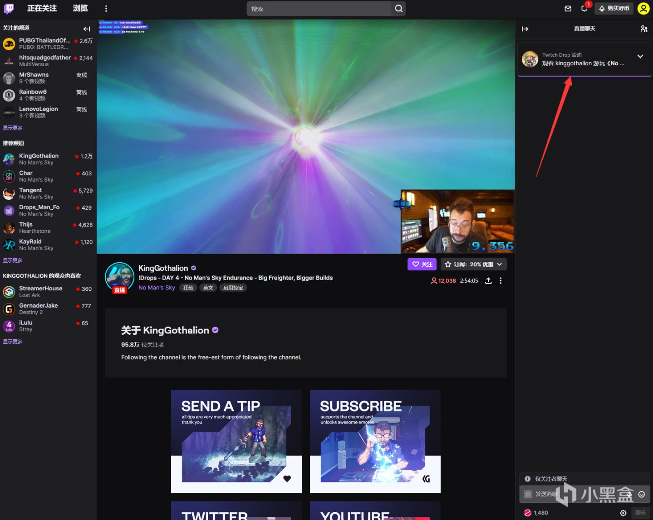Image resolution: width=653 pixels, height=520 pixels.
Task: Open the No Man's Sky category link
Action: pos(157,288)
